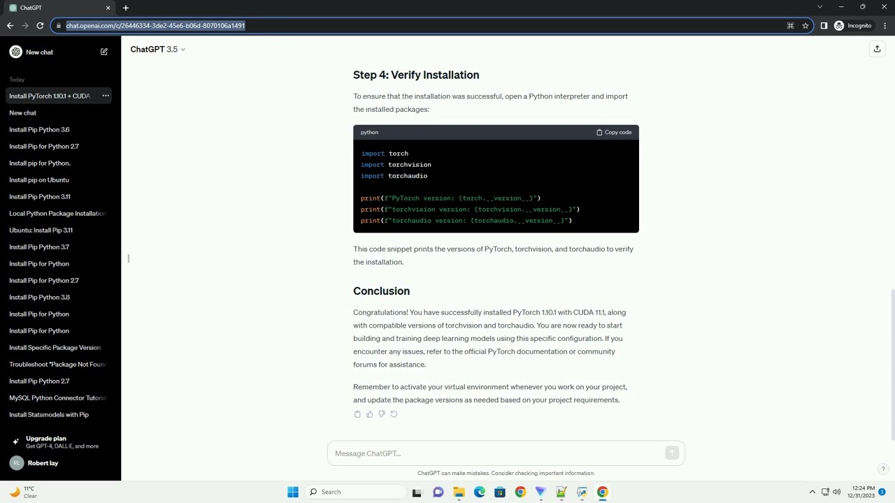Open 'Install Pip Python 3.8' chat

pyautogui.click(x=60, y=297)
